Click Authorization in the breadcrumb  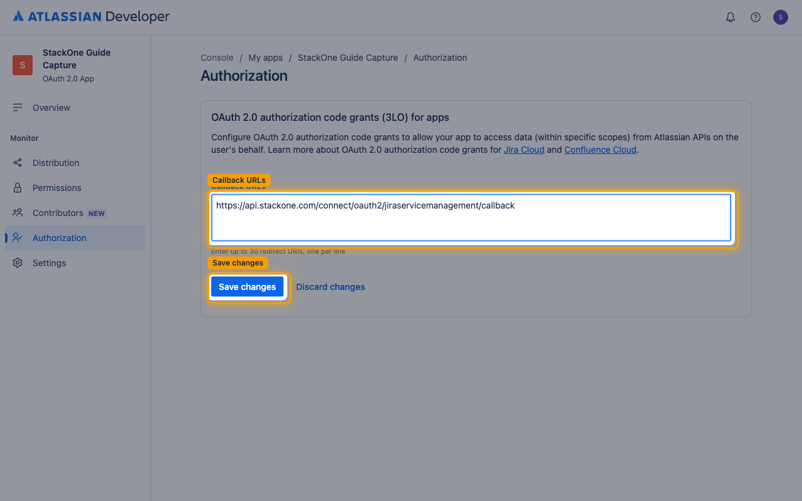(440, 58)
